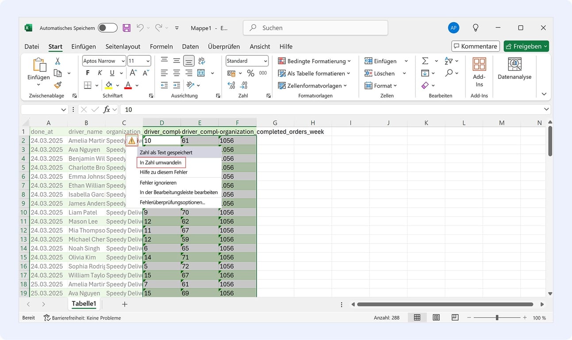Toggle bold formatting (F)
Screen dimensions: 572x340
[88, 73]
